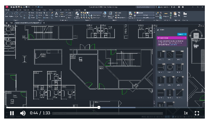Viewport: 210px width, 125px height.
Task: Collapse the Tech Preview banner
Action: point(185,38)
